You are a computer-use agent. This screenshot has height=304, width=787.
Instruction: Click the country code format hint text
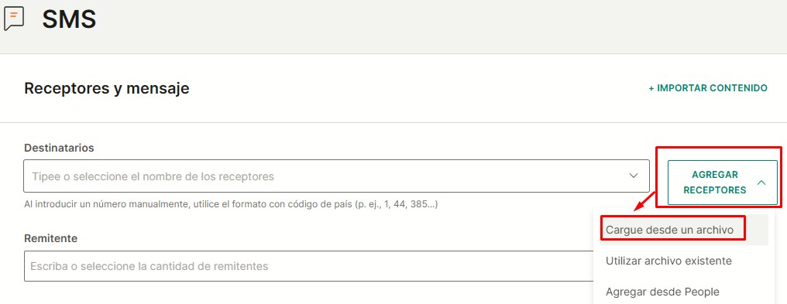pyautogui.click(x=231, y=205)
